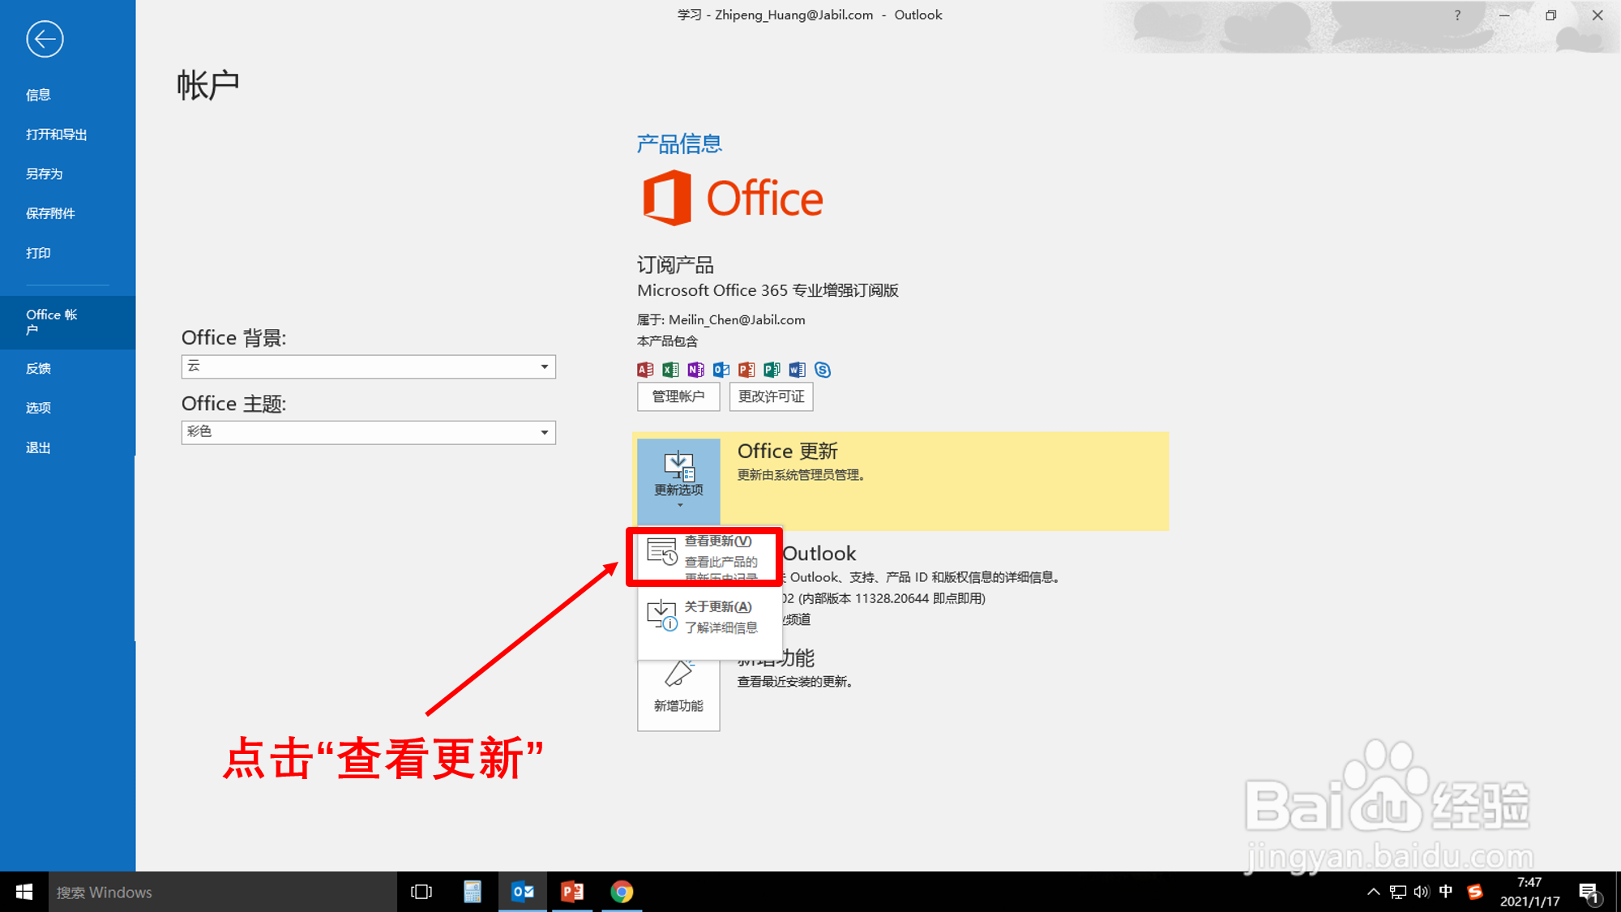Select the Excel icon in product info
Screen dimensions: 1621x912
(669, 370)
